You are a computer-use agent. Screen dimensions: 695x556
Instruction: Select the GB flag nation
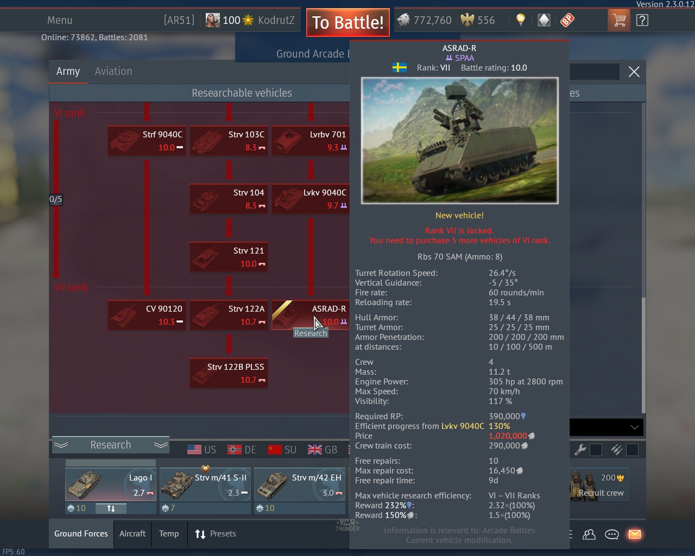tap(323, 450)
